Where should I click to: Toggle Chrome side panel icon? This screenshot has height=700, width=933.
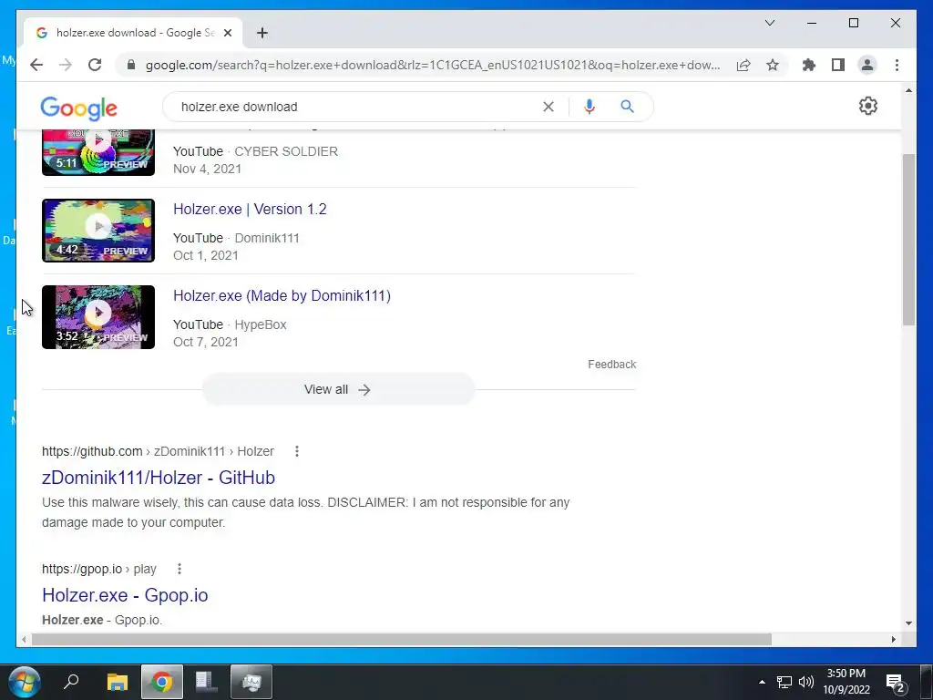[838, 65]
